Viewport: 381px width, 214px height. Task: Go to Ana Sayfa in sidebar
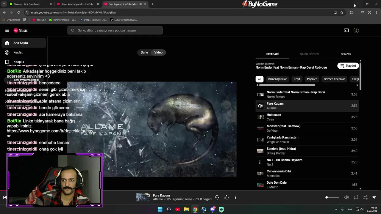24,43
